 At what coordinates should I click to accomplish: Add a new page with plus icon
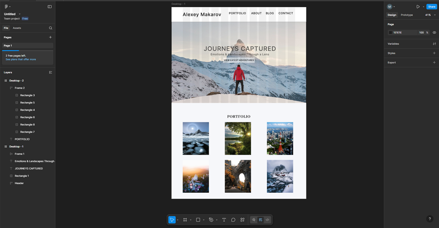pos(50,37)
